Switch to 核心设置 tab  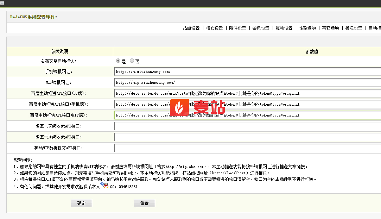[x=214, y=28]
